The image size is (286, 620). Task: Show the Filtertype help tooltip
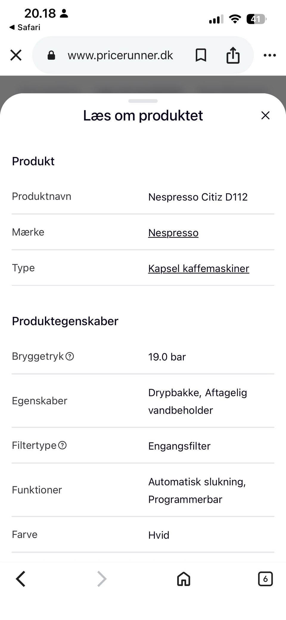pyautogui.click(x=62, y=445)
